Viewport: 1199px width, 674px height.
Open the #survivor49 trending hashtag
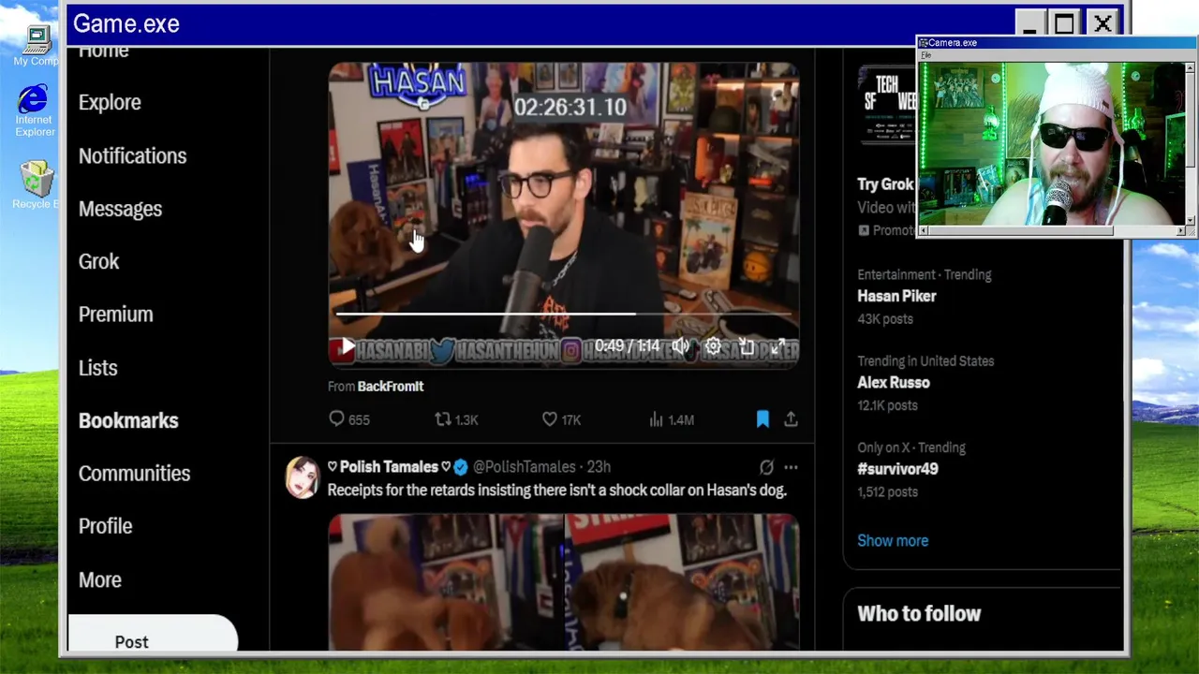897,469
